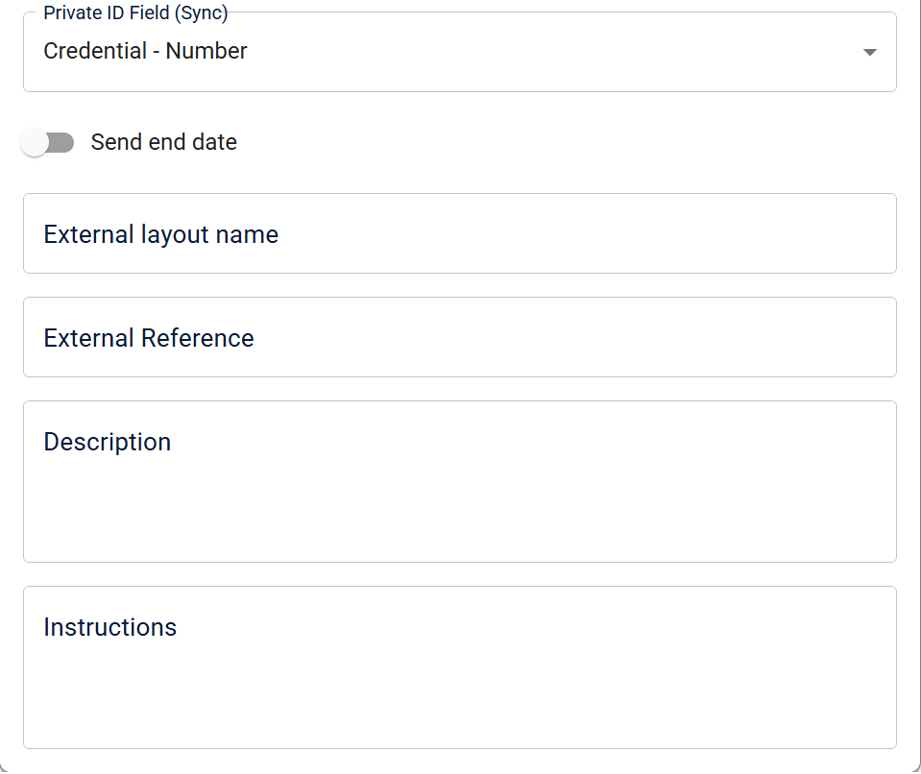Click the Private ID Field (Sync) label
The height and width of the screenshot is (774, 921).
(x=130, y=12)
